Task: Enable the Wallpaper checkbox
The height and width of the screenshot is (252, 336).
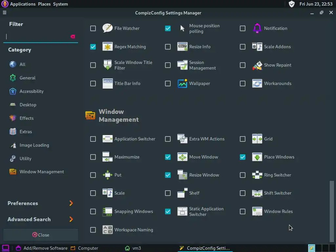Action: tap(168, 84)
